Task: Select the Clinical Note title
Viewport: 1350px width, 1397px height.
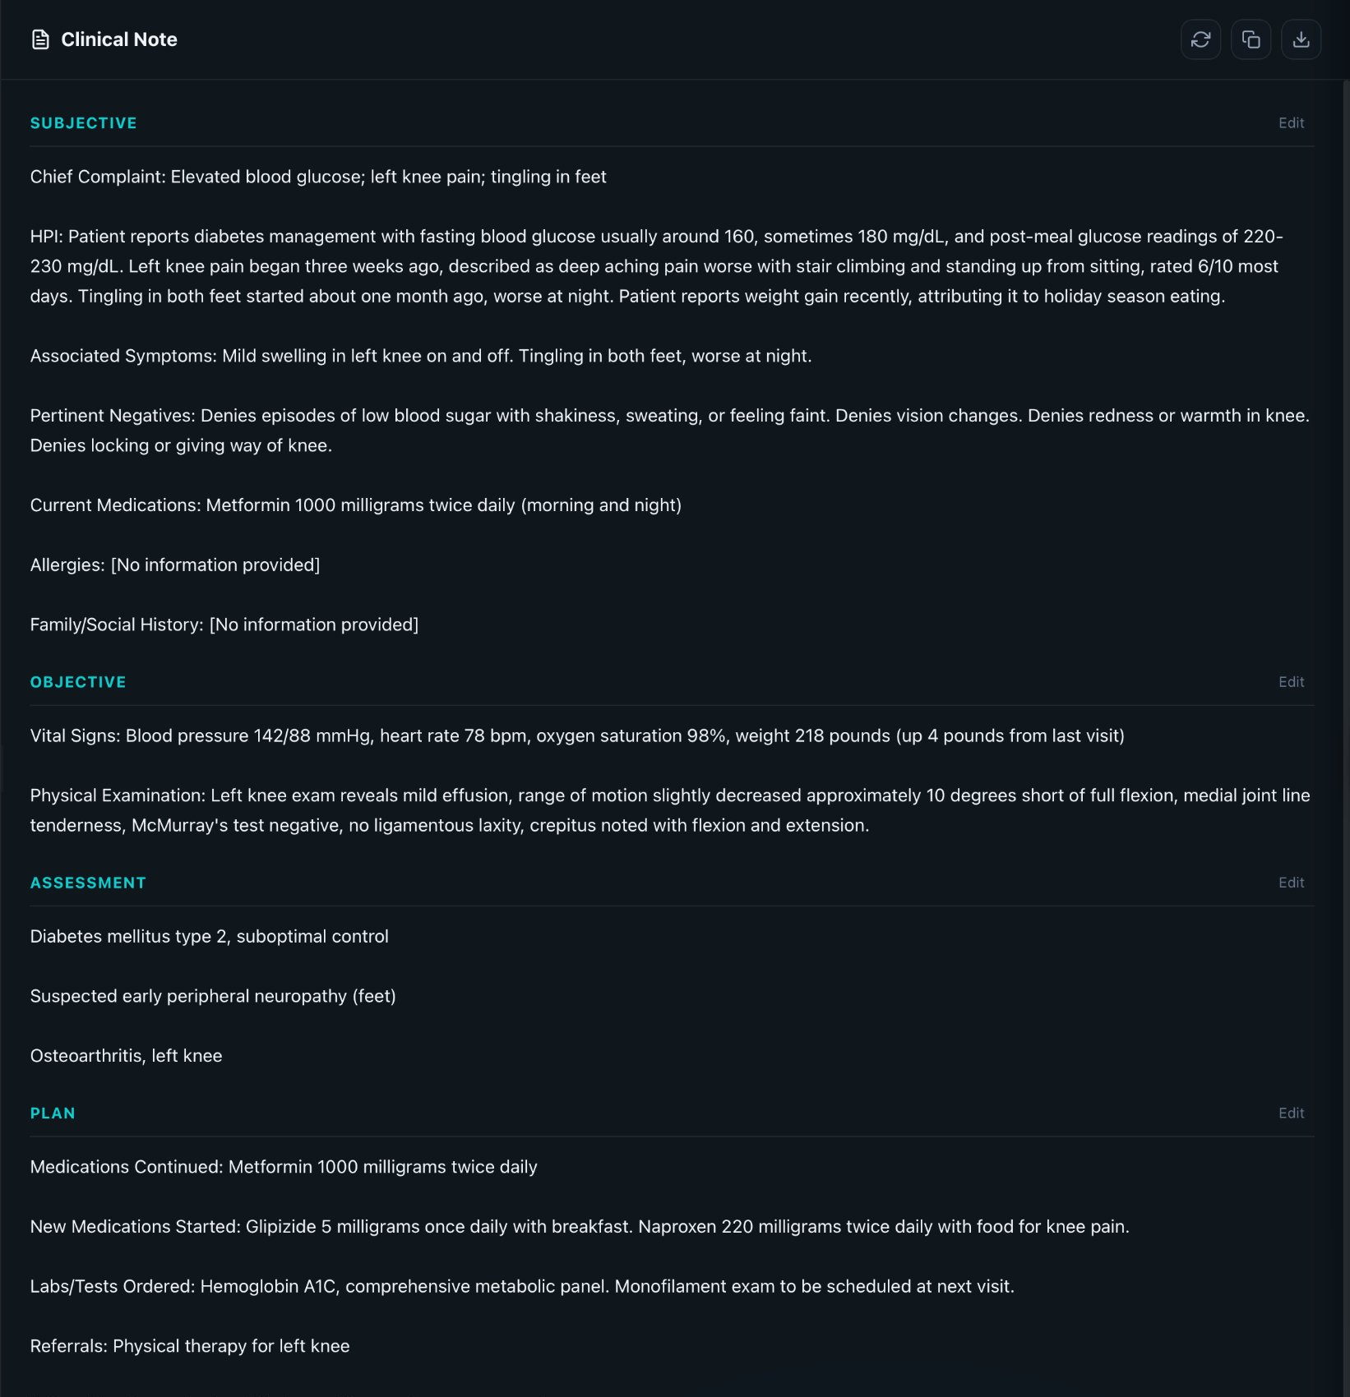Action: [119, 39]
